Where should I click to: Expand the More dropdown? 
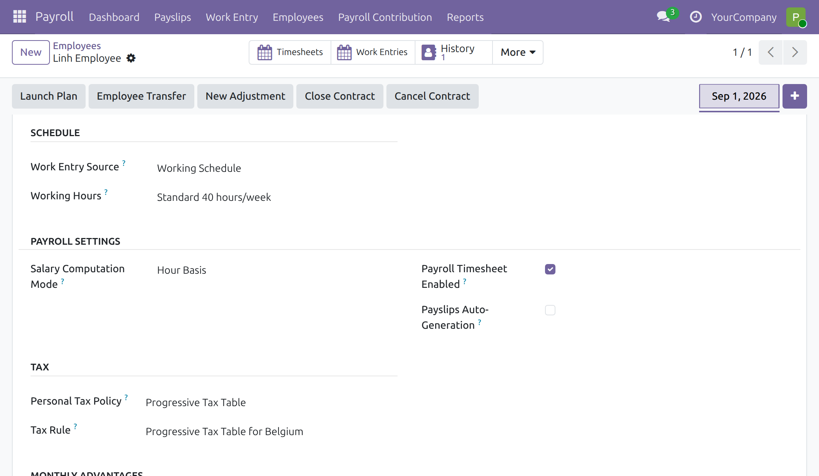(x=518, y=52)
